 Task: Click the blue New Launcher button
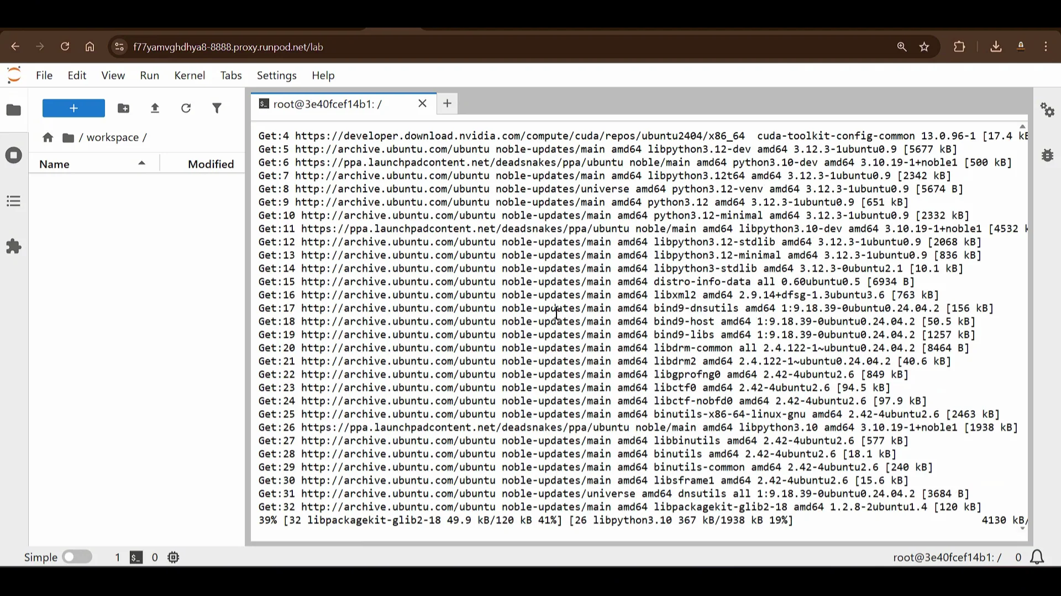73,108
